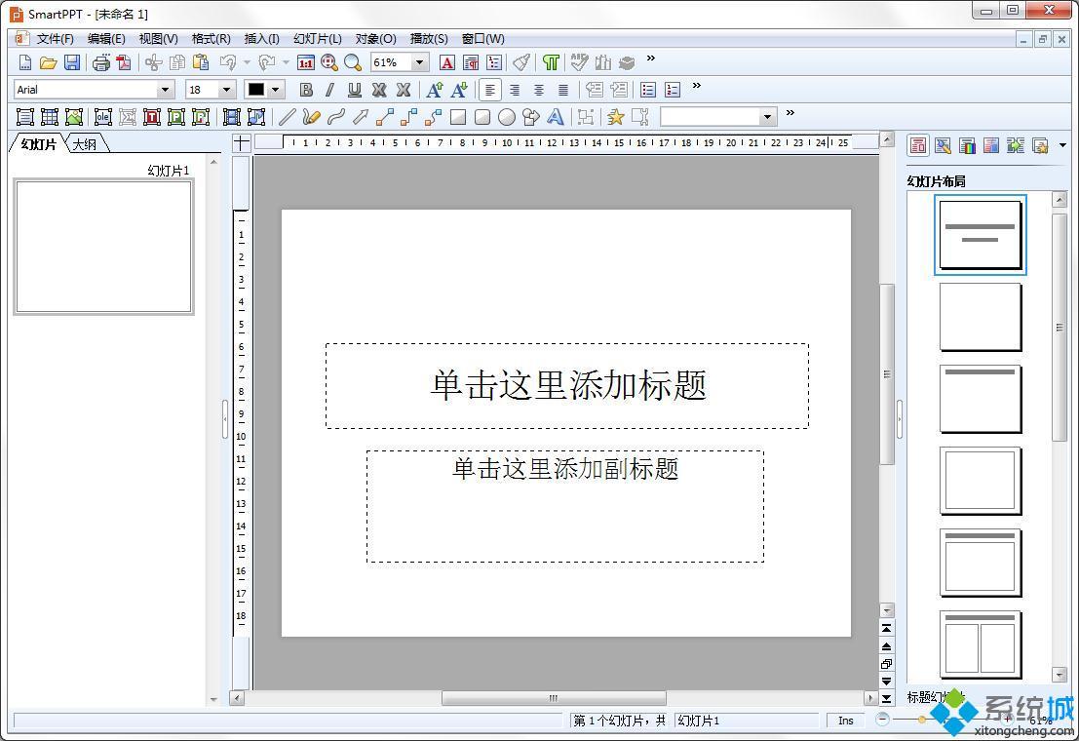
Task: Click the title placeholder 单击这里添加标题
Action: [x=567, y=386]
